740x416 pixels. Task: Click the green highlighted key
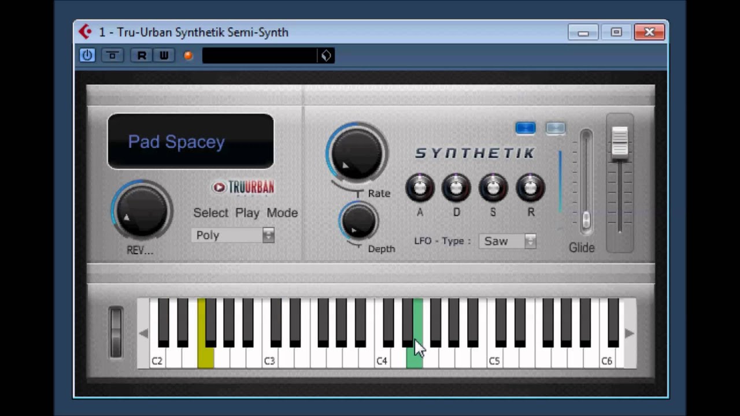coord(414,358)
